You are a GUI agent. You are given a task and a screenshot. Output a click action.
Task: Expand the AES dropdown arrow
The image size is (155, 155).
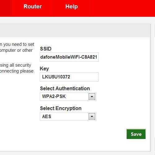point(92,117)
